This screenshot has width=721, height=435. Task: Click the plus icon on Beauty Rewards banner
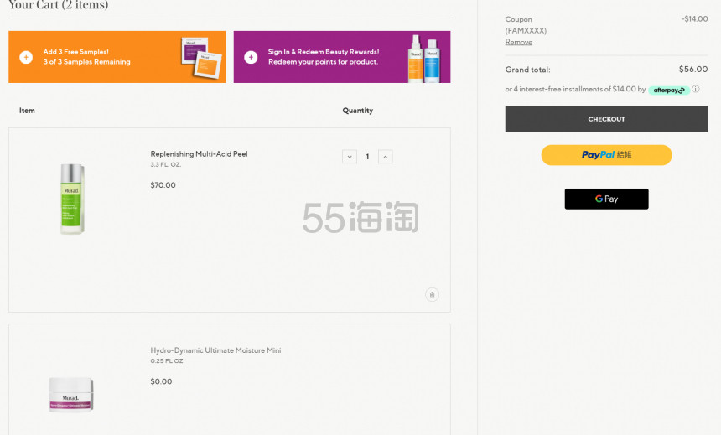point(251,57)
